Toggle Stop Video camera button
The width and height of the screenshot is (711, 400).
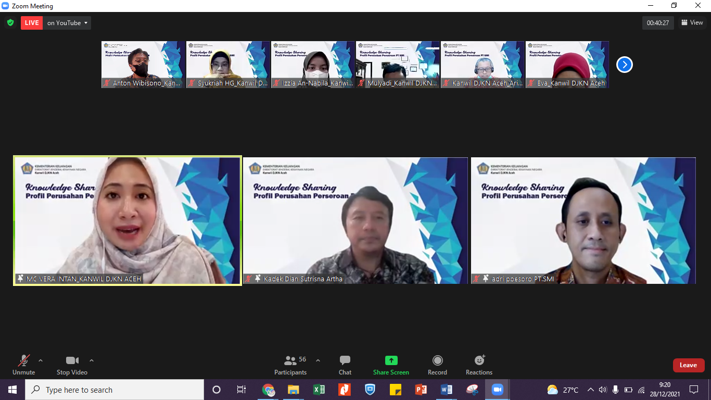pyautogui.click(x=72, y=365)
